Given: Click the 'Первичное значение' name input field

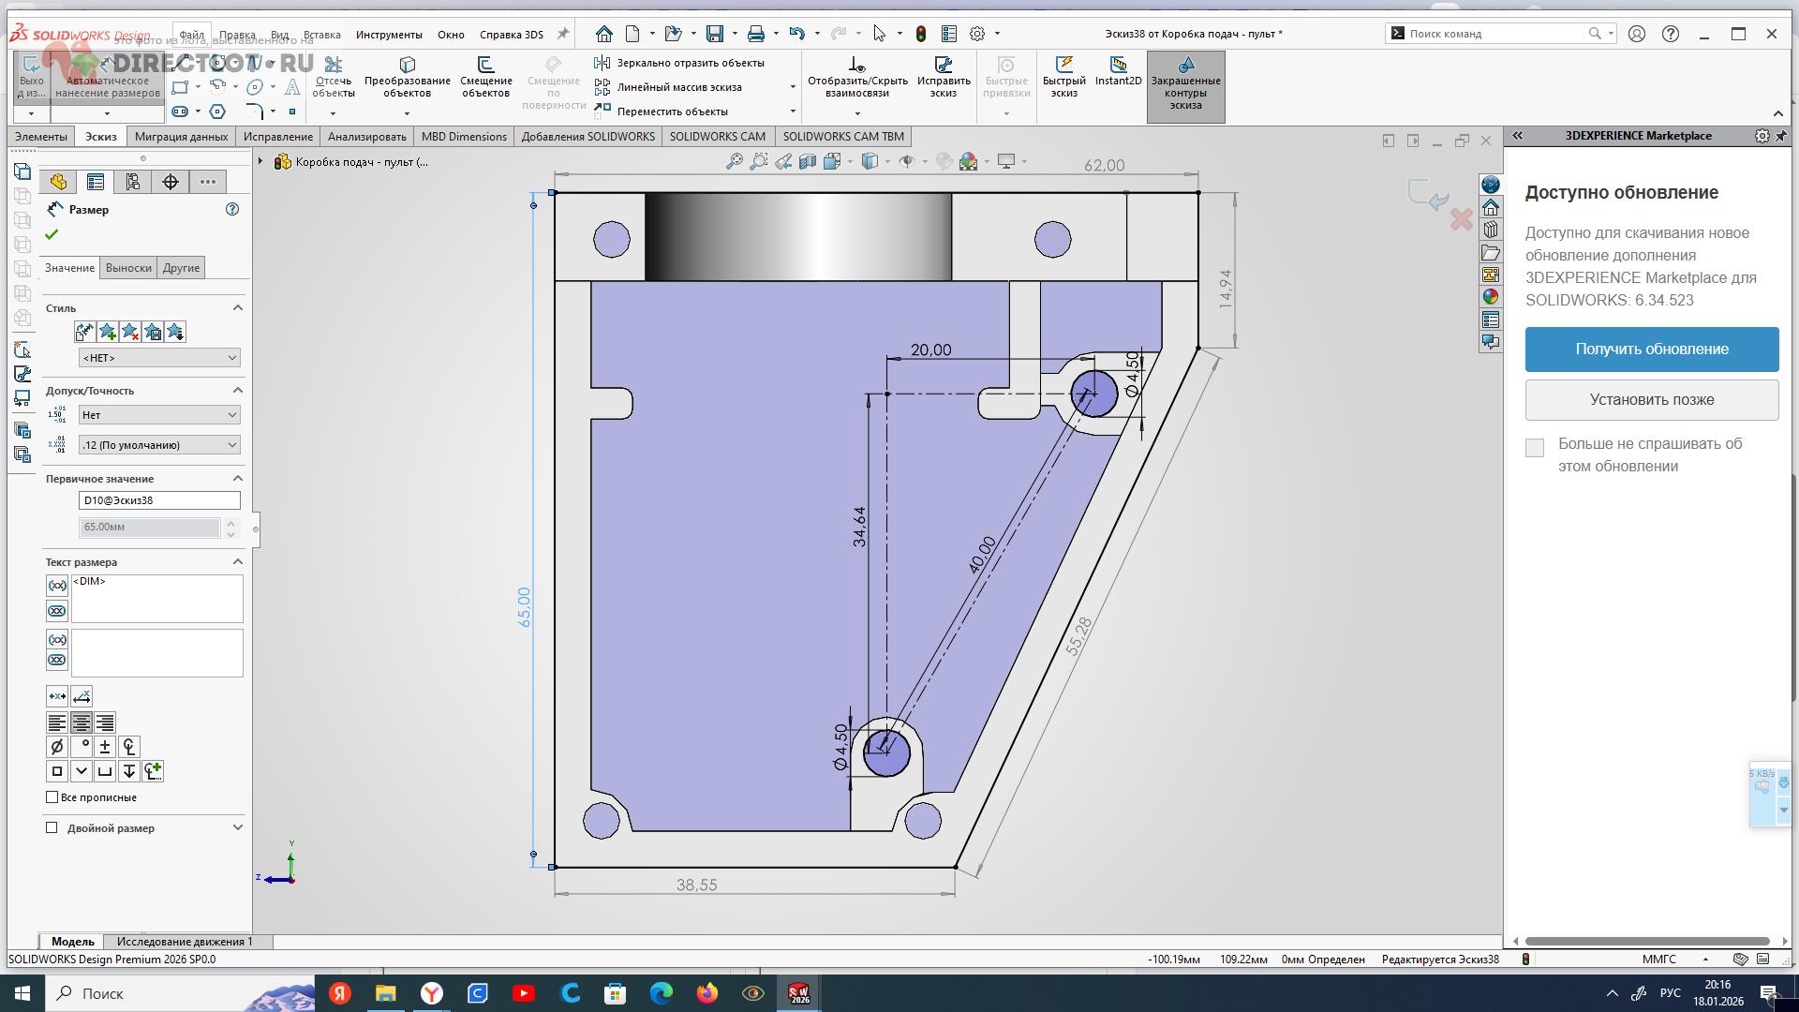Looking at the screenshot, I should pos(159,500).
